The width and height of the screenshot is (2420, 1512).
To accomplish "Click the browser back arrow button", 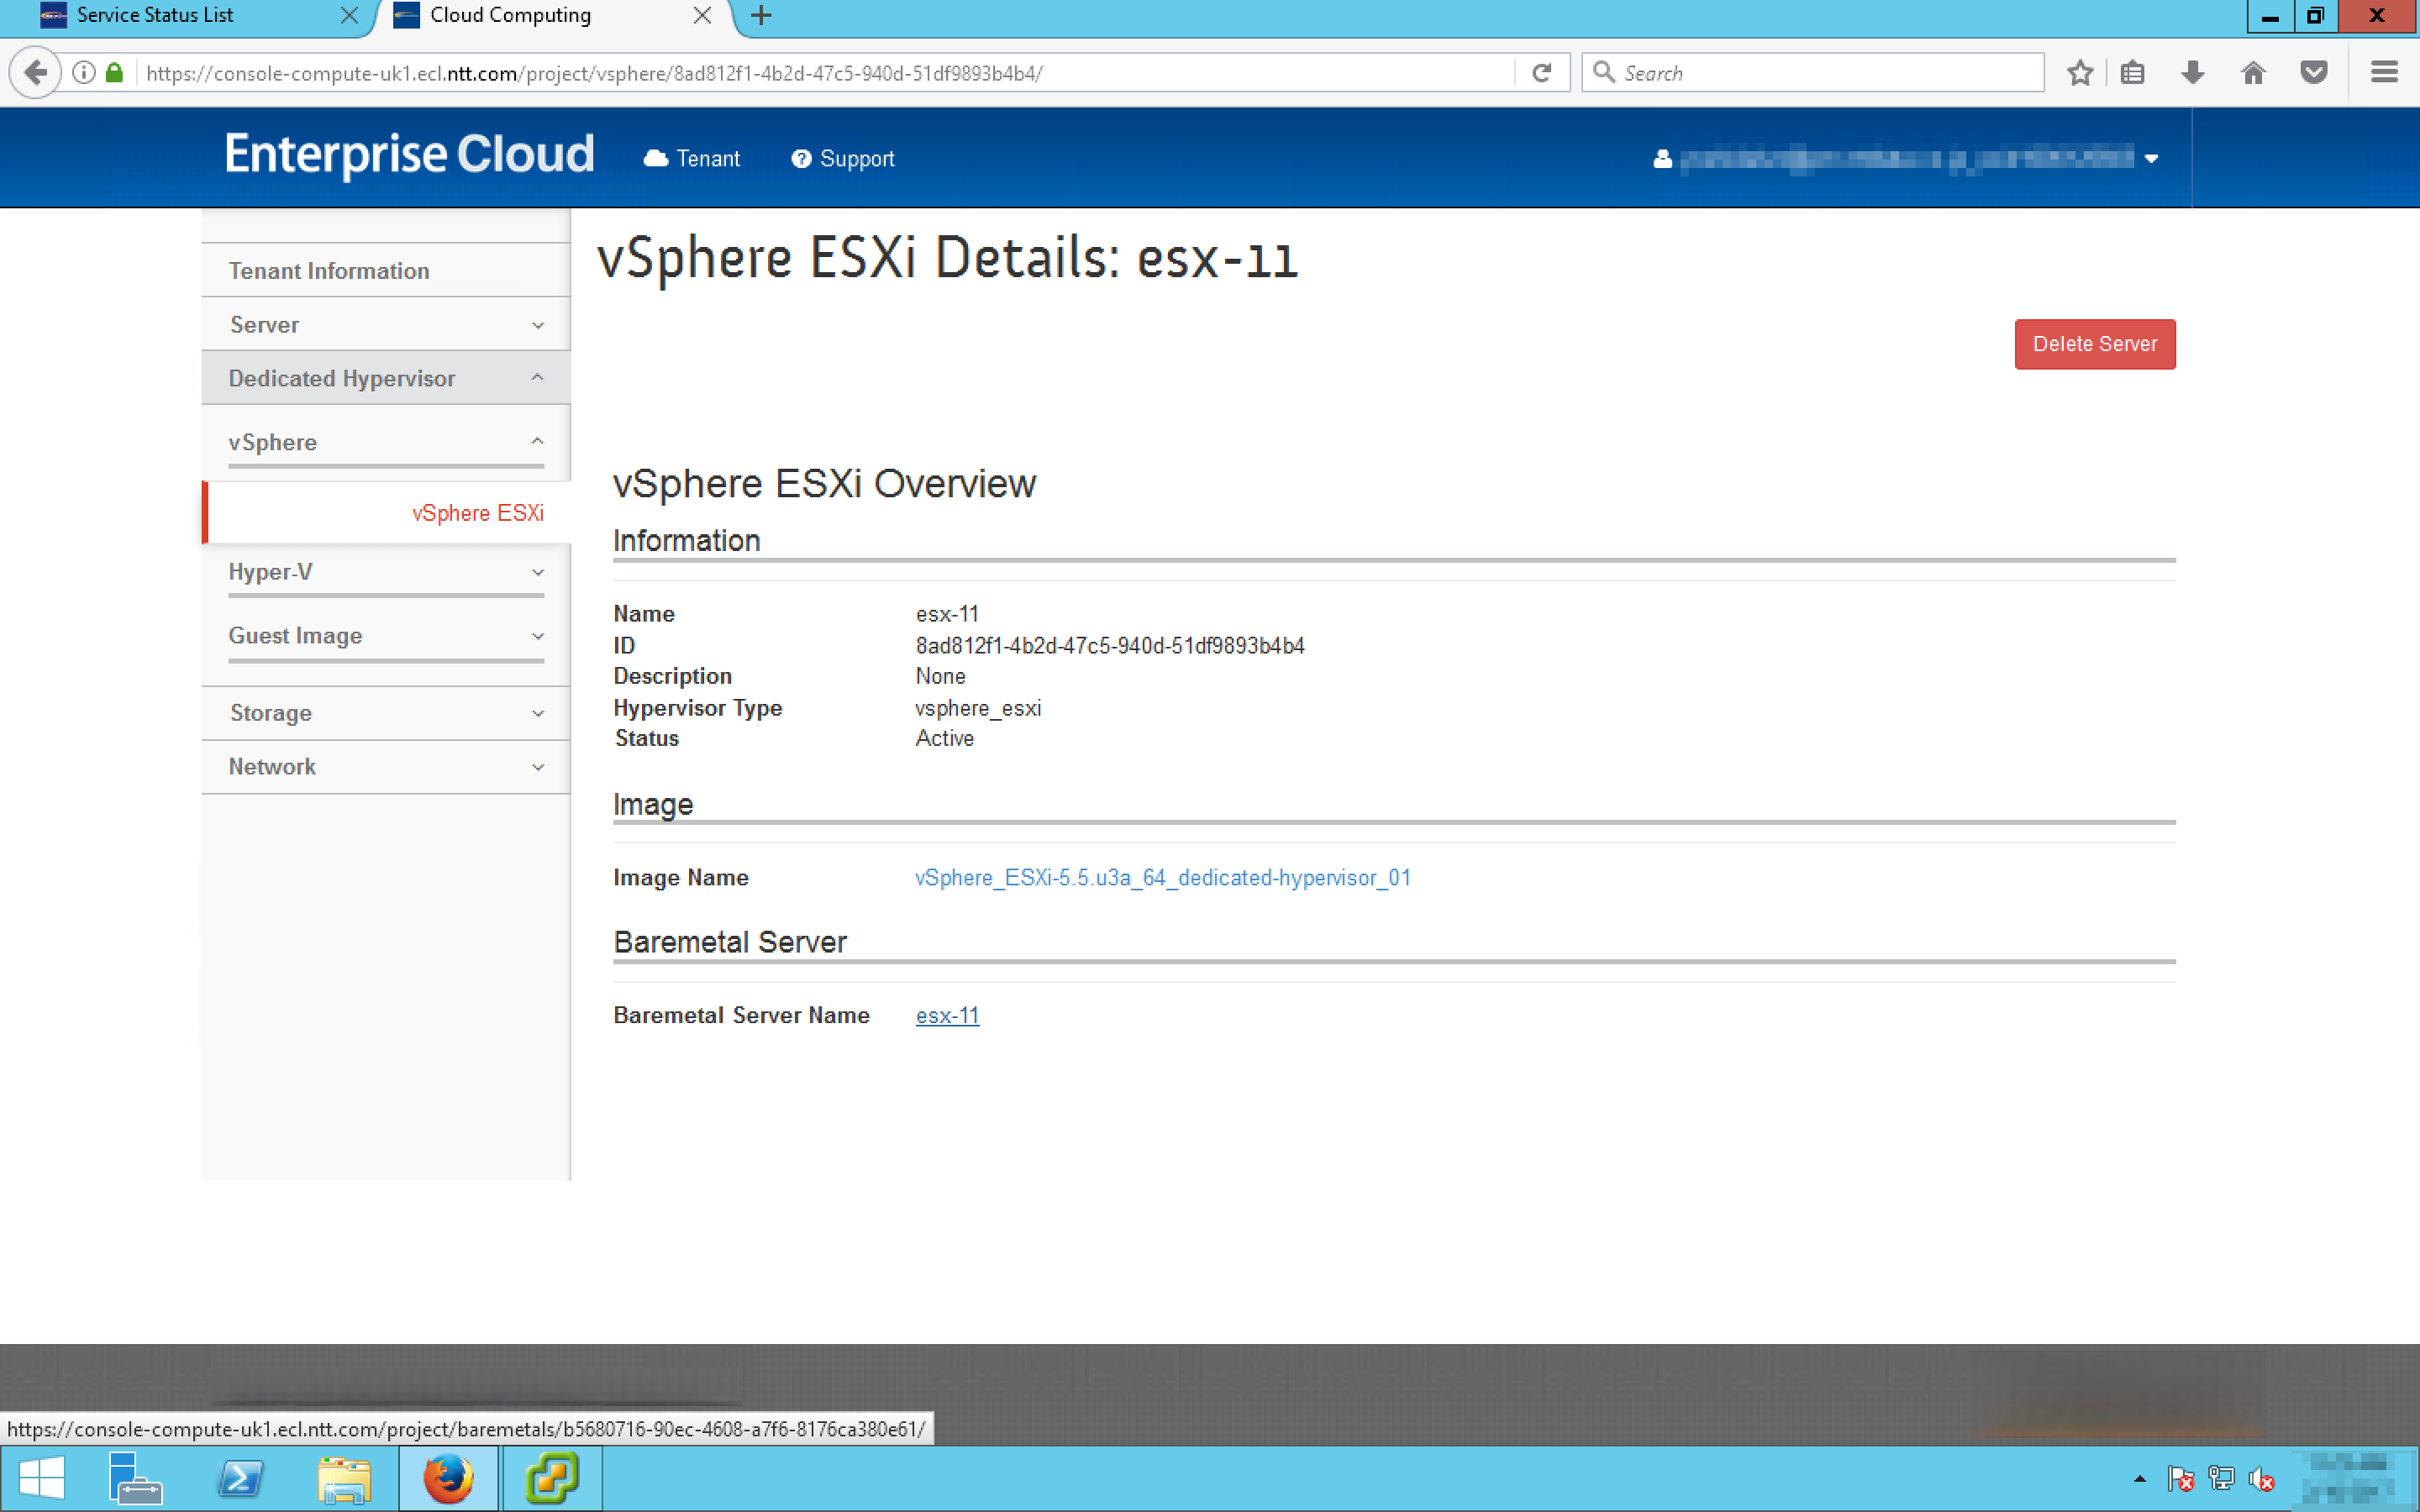I will [x=36, y=73].
